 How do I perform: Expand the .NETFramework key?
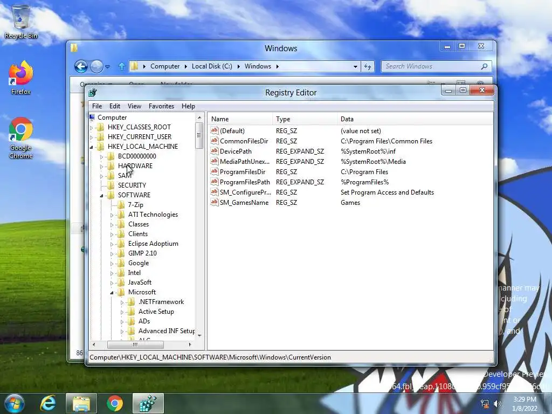click(122, 302)
